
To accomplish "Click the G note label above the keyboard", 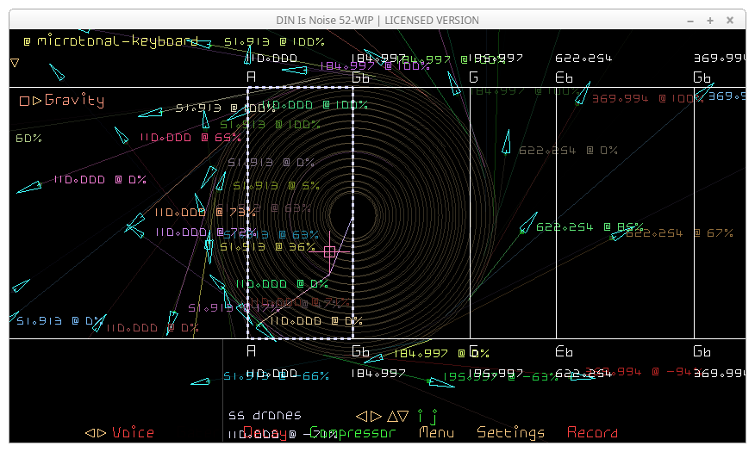I will [473, 77].
